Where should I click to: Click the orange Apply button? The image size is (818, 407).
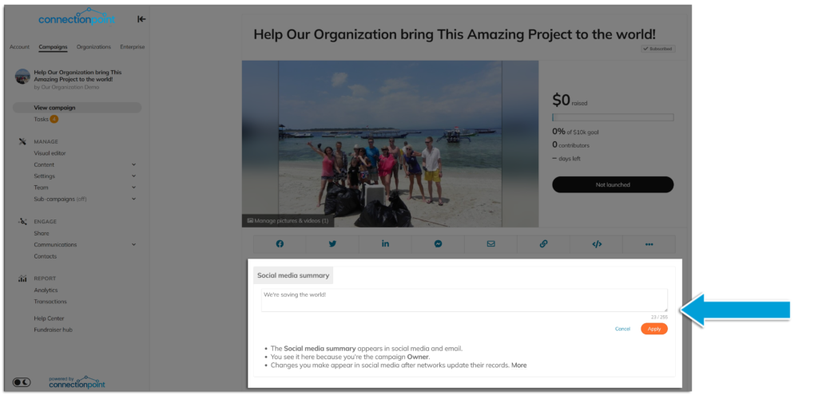click(654, 329)
